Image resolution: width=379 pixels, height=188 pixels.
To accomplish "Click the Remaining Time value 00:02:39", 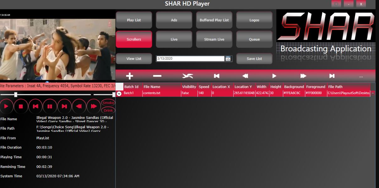I will tap(44, 167).
